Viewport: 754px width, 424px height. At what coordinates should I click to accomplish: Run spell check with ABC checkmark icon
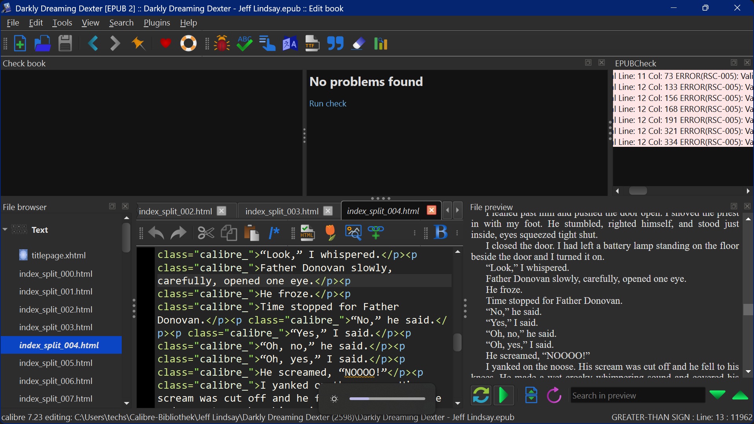pyautogui.click(x=244, y=44)
